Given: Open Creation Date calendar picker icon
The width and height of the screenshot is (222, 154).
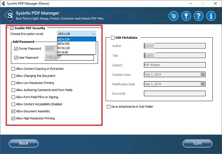Looking at the screenshot, I should coord(203,74).
